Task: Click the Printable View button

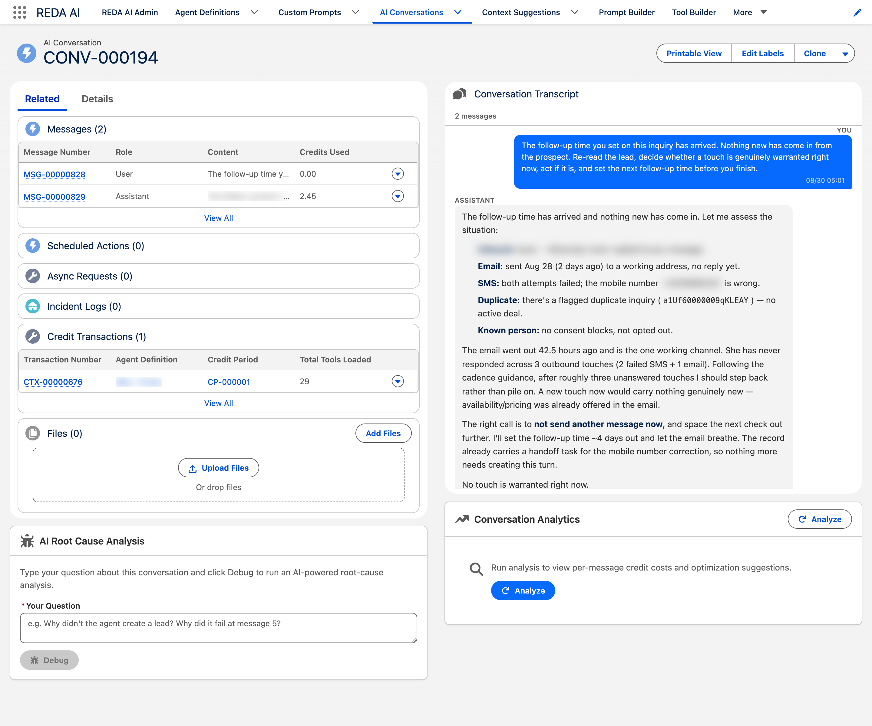Action: tap(694, 54)
